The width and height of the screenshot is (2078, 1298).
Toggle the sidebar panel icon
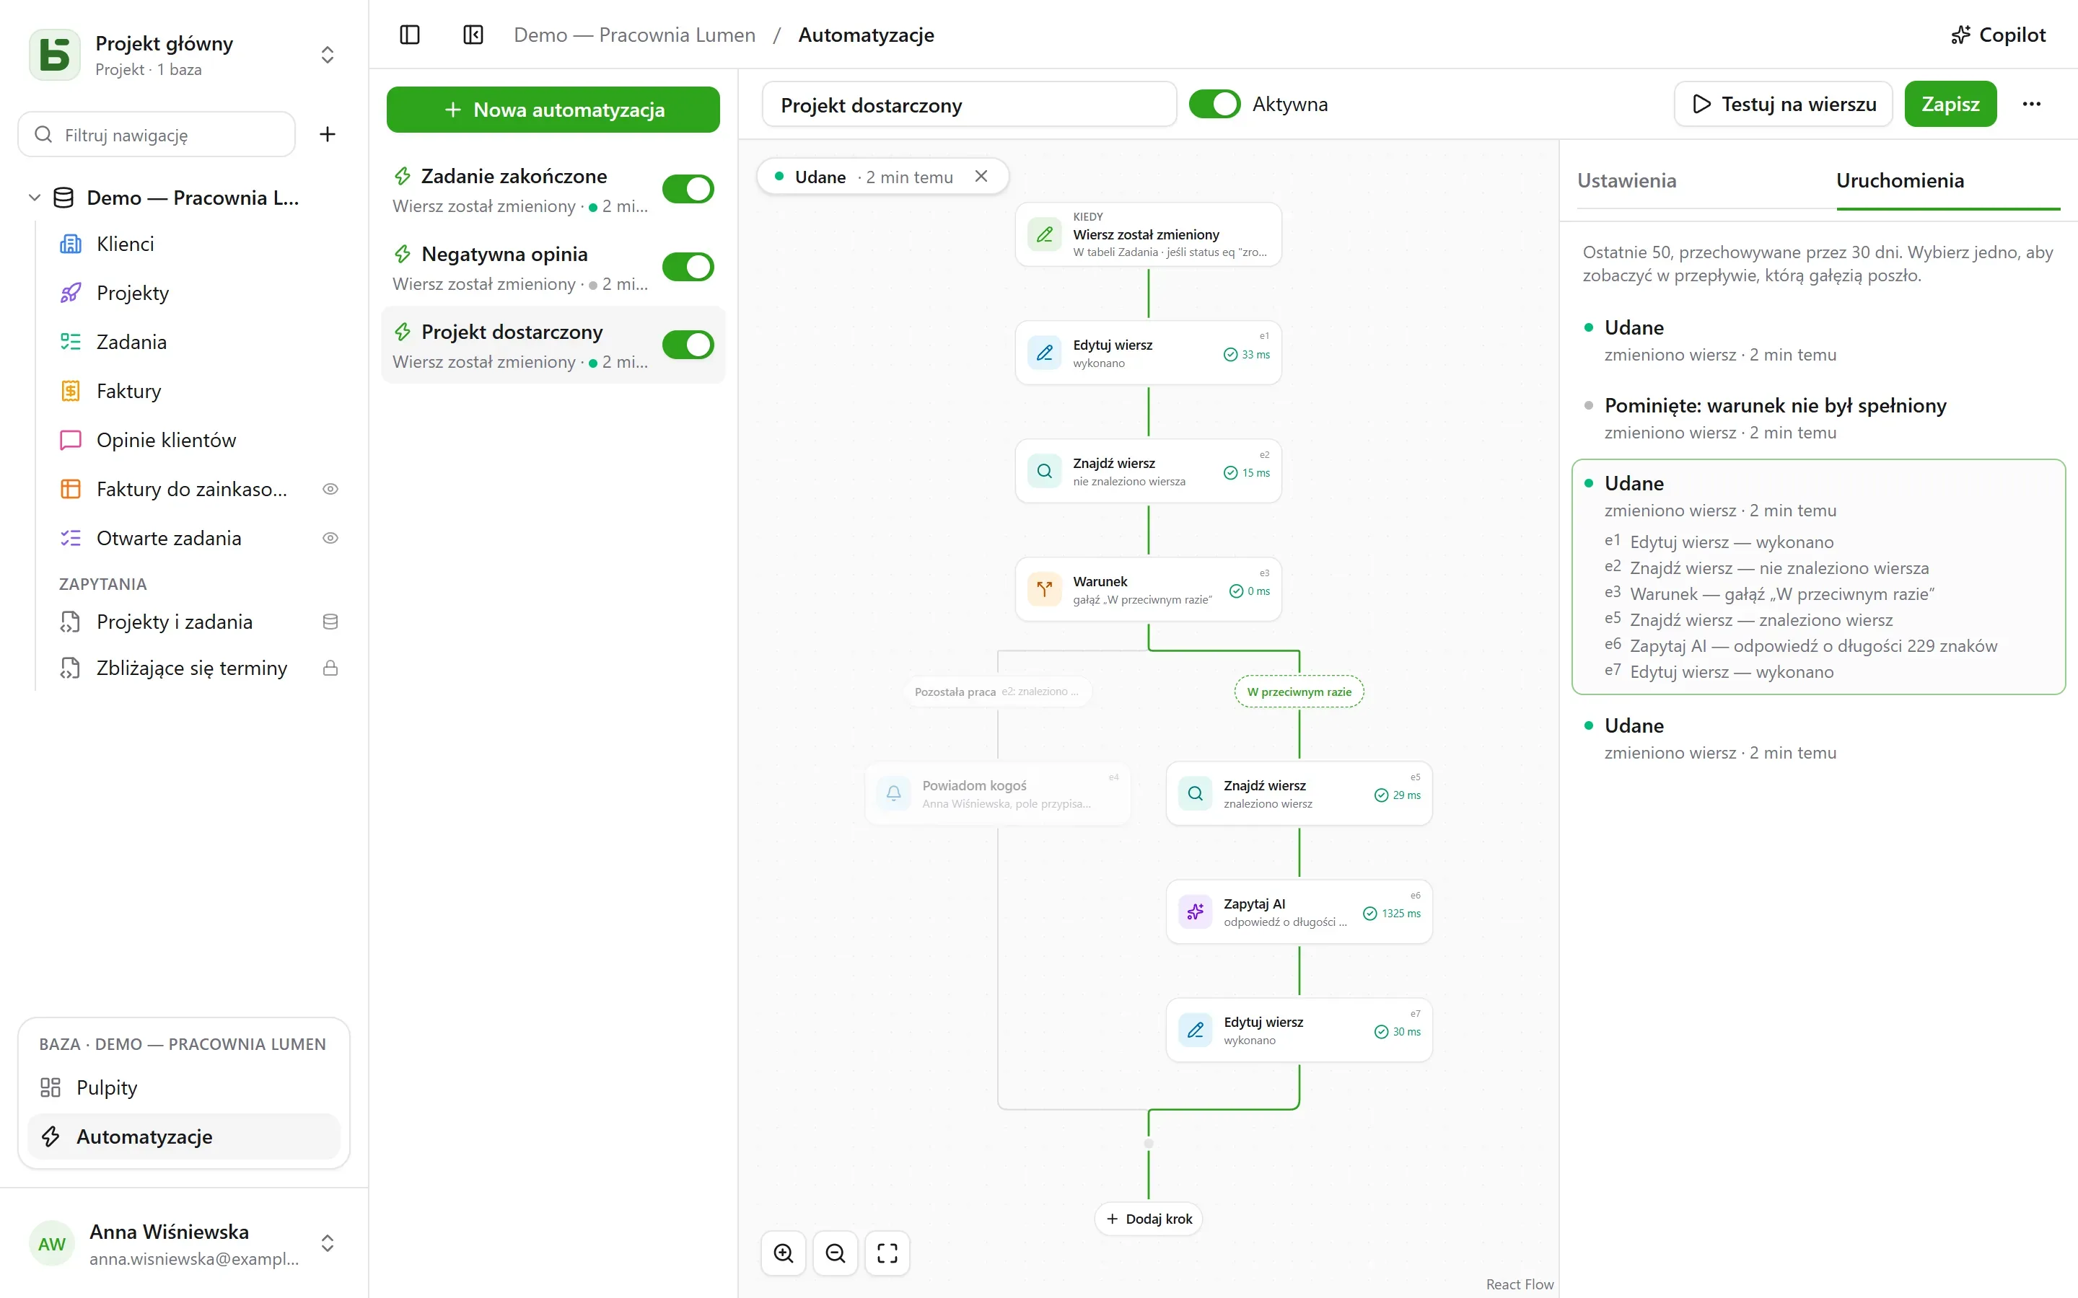[x=410, y=35]
